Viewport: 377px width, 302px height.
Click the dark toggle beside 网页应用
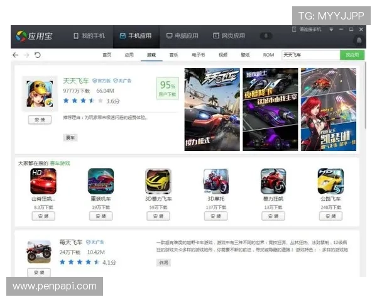coord(266,36)
